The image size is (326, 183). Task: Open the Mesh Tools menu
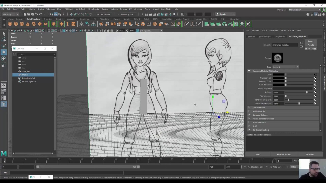click(80, 9)
